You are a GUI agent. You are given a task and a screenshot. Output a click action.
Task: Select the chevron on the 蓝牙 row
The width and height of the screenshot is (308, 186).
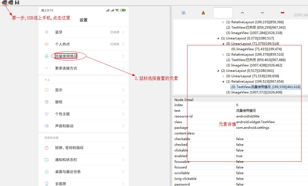click(123, 32)
